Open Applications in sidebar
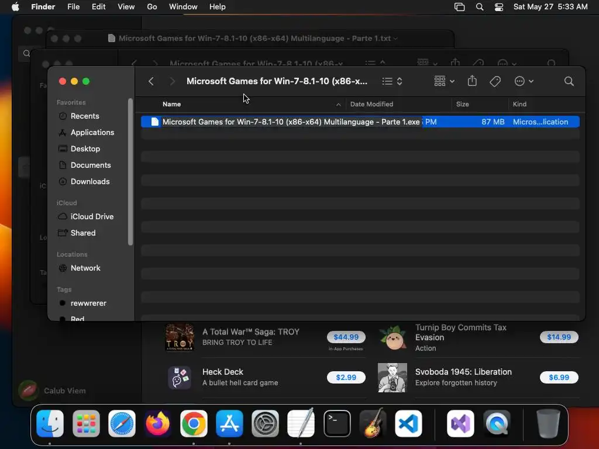 click(x=92, y=133)
